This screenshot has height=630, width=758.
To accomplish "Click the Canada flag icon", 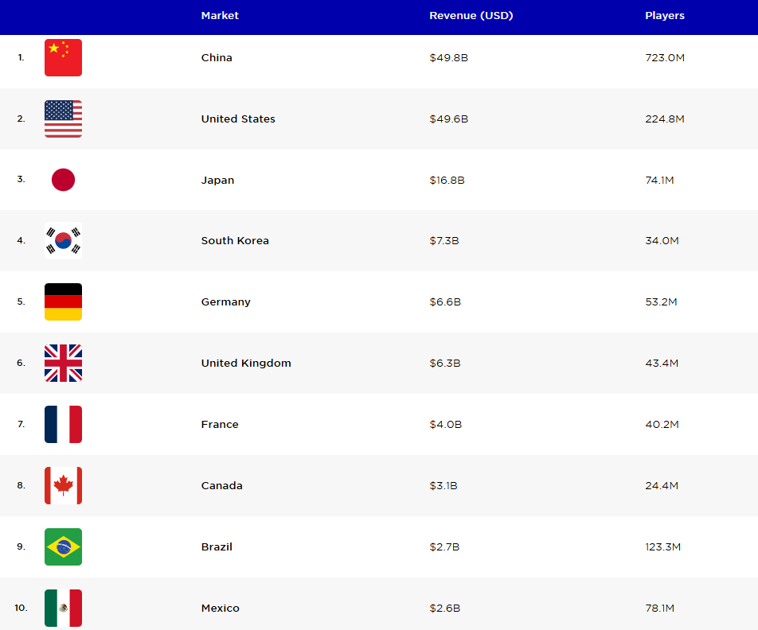I will click(x=64, y=485).
